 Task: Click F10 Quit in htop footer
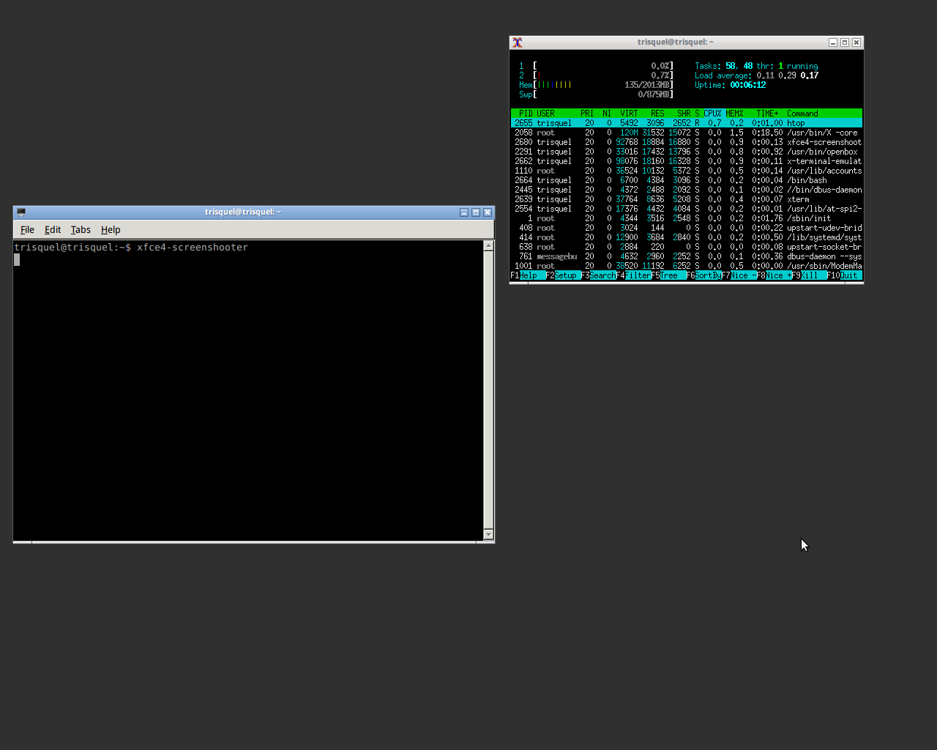[x=844, y=275]
